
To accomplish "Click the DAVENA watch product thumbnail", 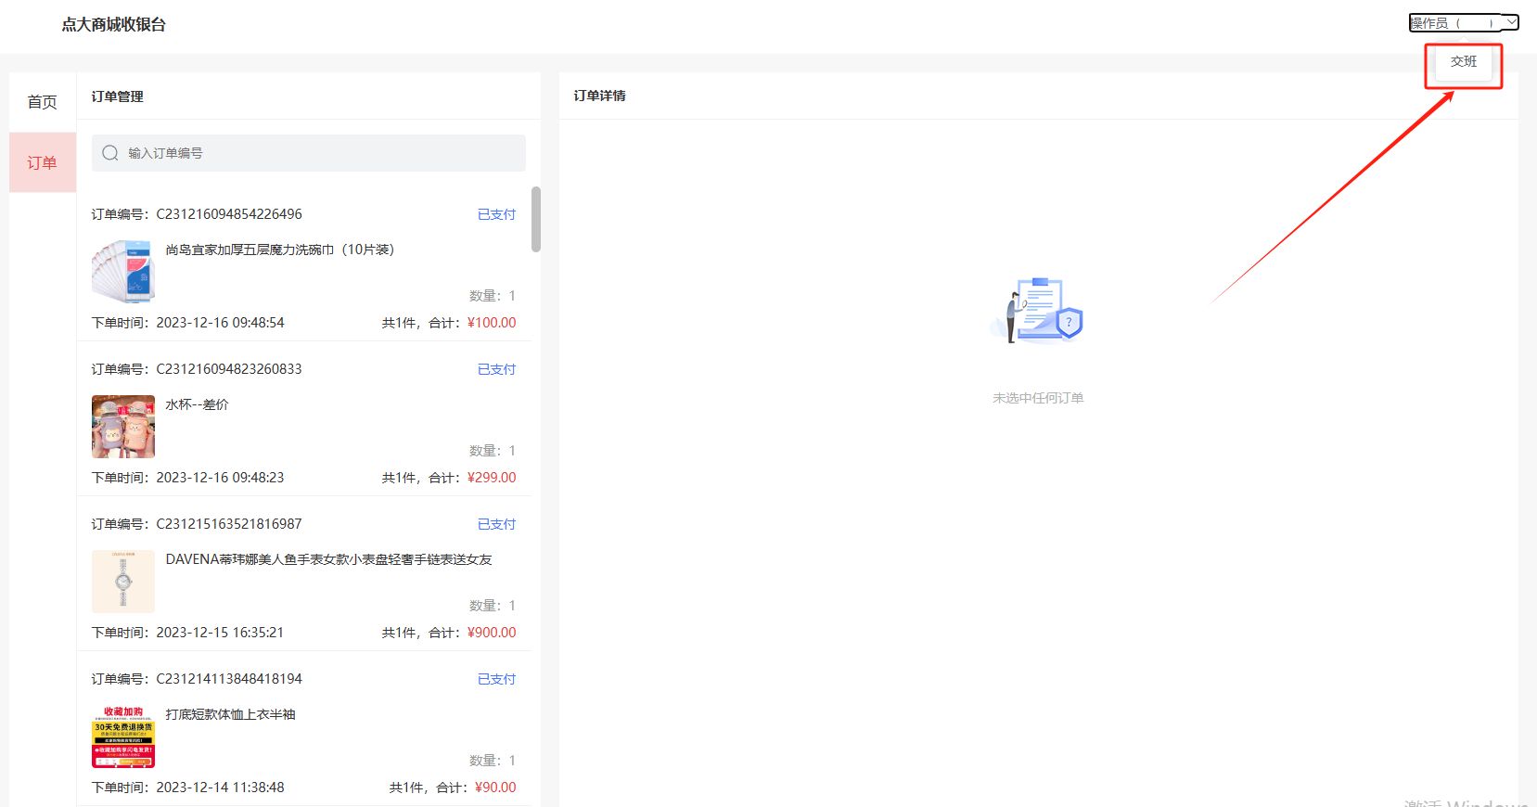I will click(x=123, y=582).
